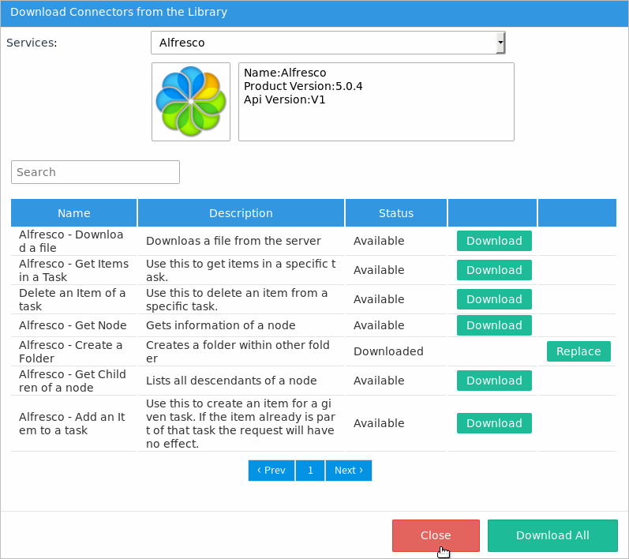Click the Name column header
The image size is (629, 559).
tap(74, 213)
